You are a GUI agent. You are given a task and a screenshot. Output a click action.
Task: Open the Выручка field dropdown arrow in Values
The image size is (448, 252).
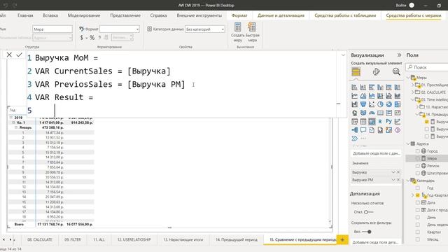point(393,172)
